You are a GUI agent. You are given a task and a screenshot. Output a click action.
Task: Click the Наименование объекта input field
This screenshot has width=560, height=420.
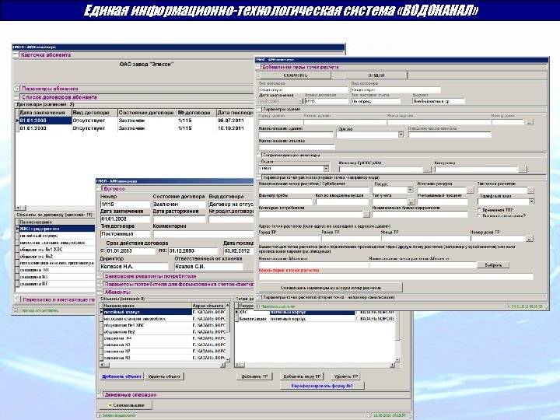click(297, 147)
